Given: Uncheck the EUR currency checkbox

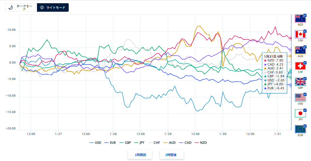Looking at the screenshot, I should pos(305,126).
